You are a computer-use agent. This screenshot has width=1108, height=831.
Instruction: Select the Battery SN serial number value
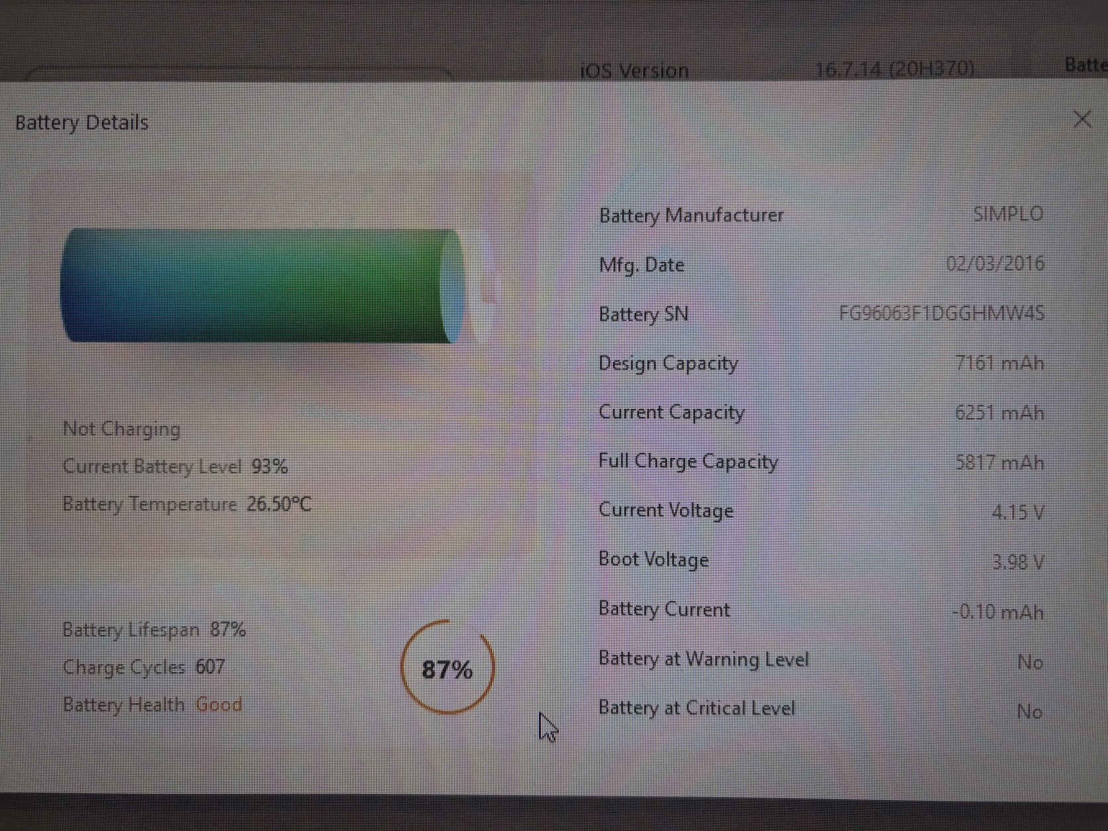coord(942,313)
